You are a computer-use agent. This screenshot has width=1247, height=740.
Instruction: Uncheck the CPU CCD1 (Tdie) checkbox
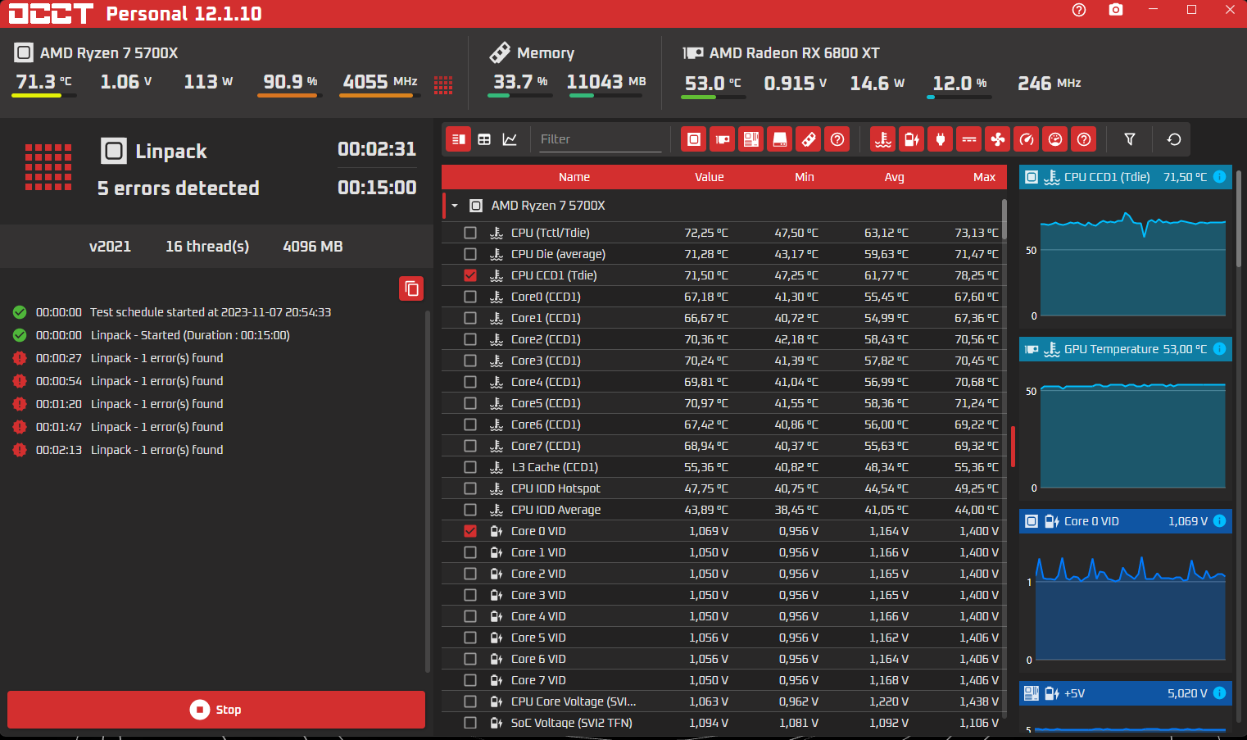470,275
